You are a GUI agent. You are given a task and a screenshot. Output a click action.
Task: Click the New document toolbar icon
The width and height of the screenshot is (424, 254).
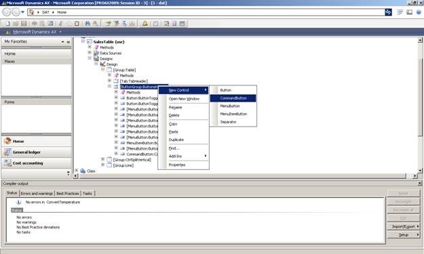tap(7, 24)
